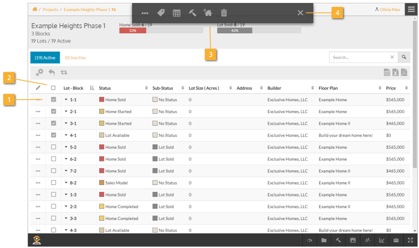This screenshot has height=248, width=419.
Task: Click the tag icon in the floating toolbar
Action: (161, 13)
